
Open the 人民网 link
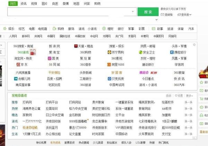(13, 36)
